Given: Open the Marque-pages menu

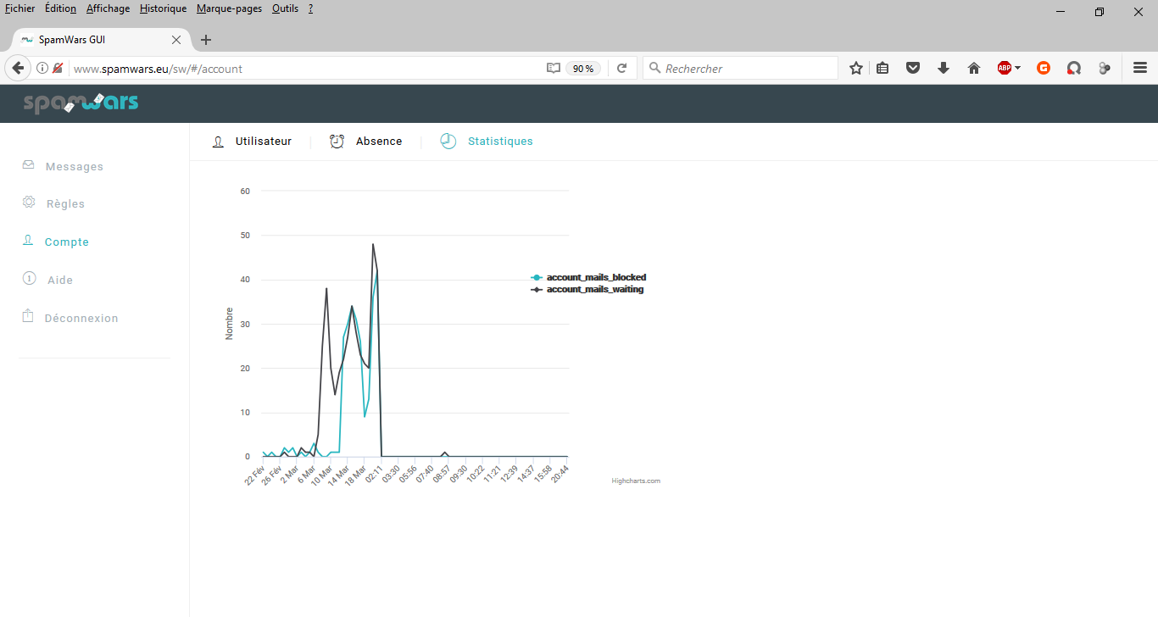Looking at the screenshot, I should click(229, 8).
